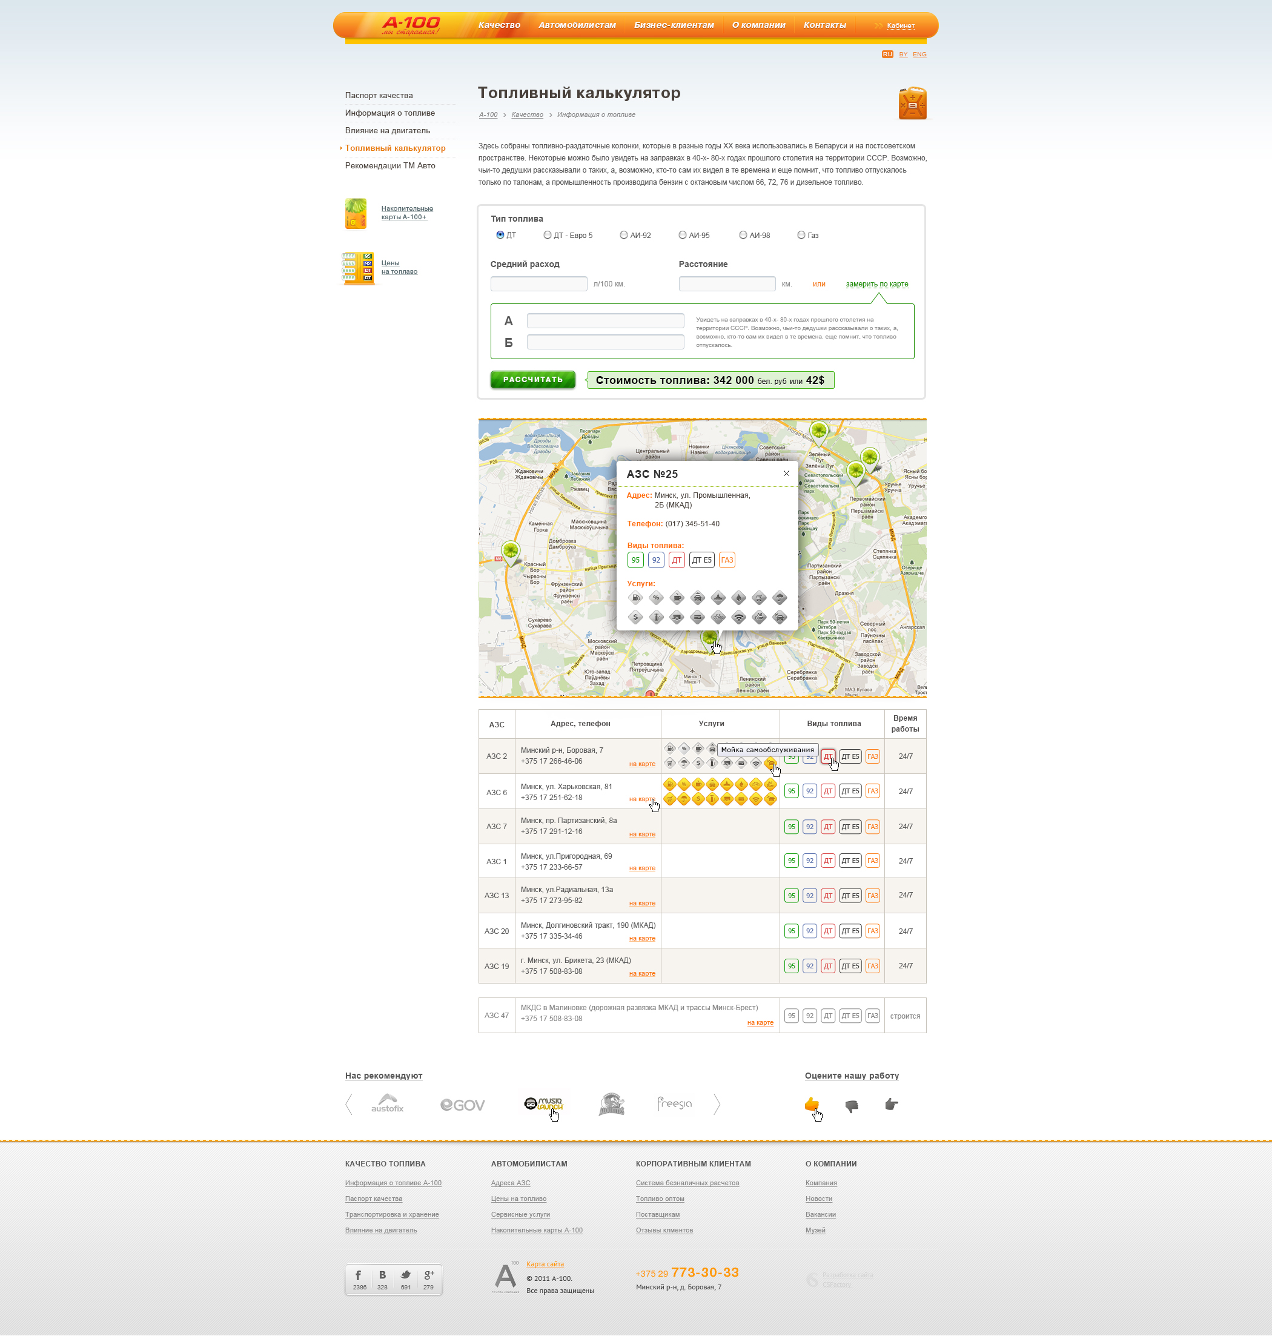Click the orange fuel canister calculator icon

click(913, 103)
